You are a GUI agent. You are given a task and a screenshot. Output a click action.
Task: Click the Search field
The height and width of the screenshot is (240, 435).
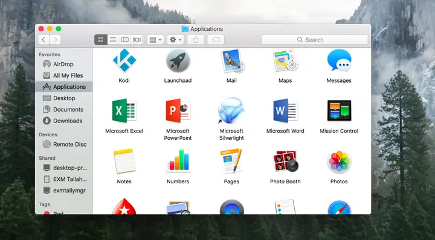click(x=315, y=40)
